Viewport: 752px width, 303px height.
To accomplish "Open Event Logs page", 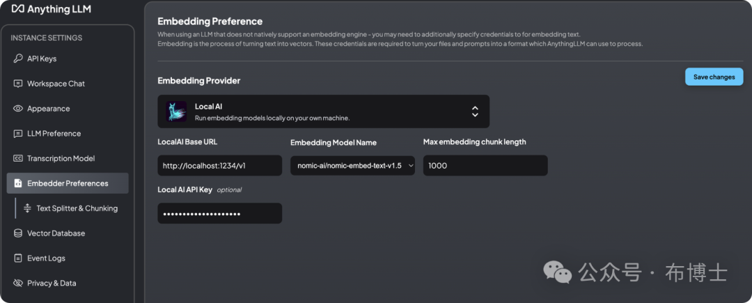I will tap(68, 258).
